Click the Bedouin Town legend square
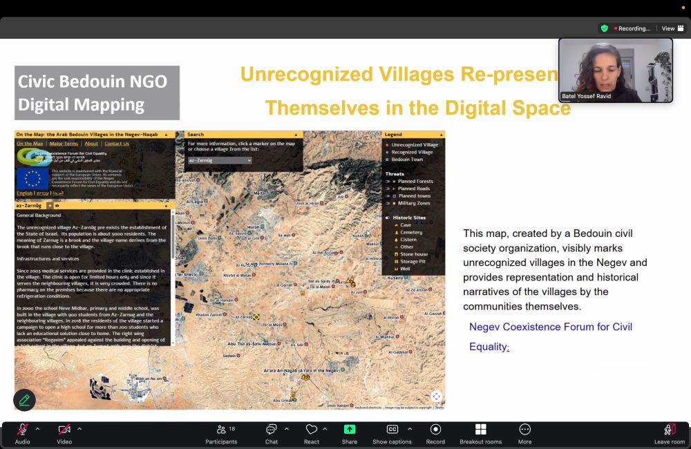Screen dimensions: 691x449 pyautogui.click(x=388, y=160)
